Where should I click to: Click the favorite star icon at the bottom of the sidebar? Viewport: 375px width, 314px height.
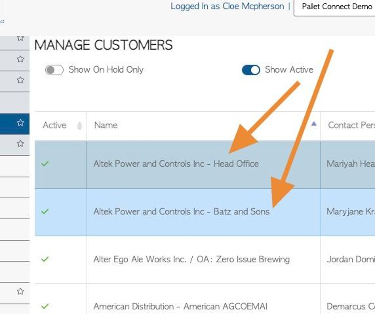tap(20, 291)
